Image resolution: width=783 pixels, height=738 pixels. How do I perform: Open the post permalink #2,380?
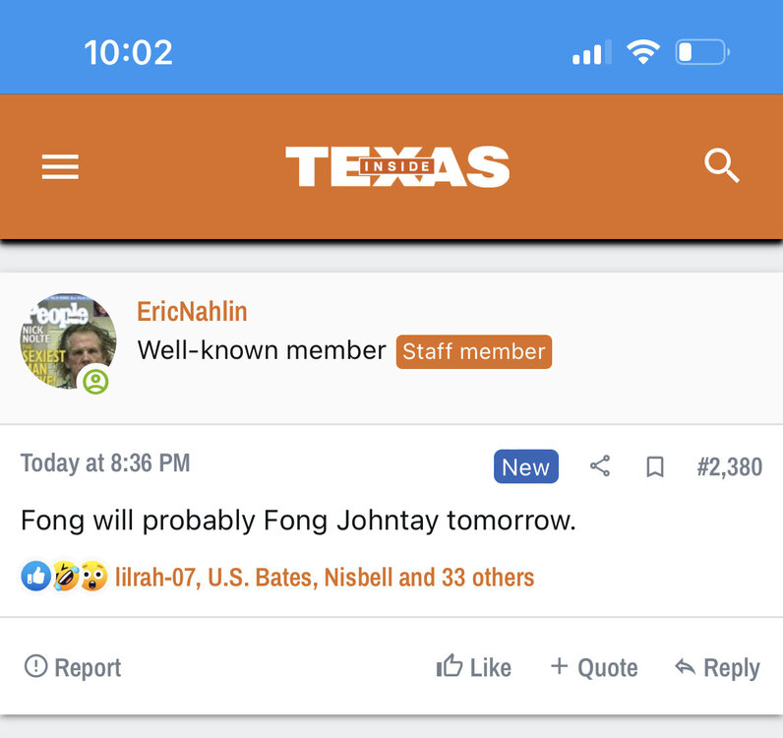[729, 466]
